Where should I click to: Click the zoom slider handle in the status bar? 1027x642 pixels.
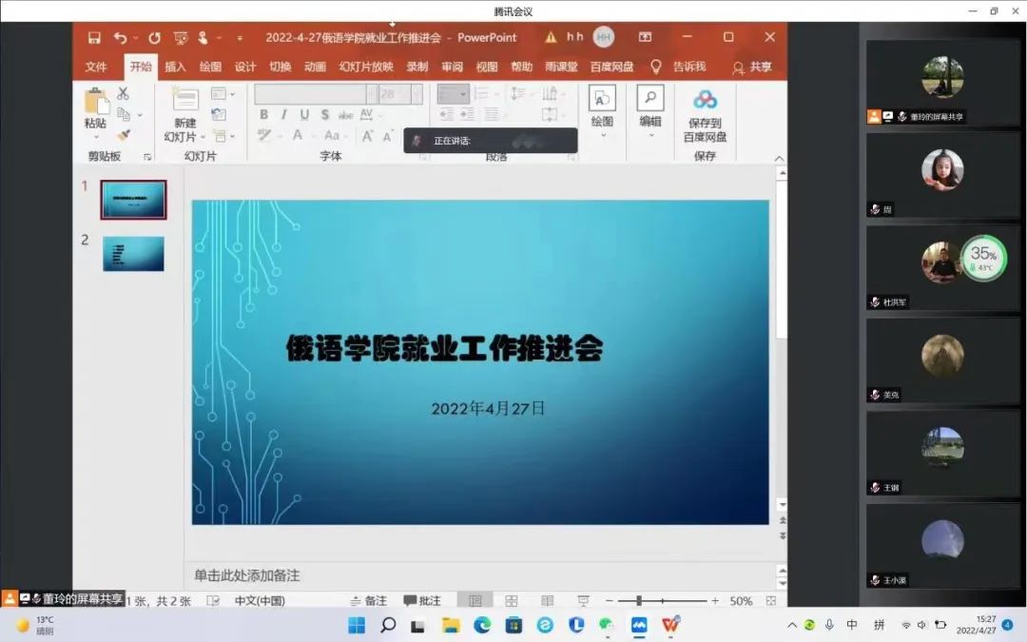tap(639, 601)
